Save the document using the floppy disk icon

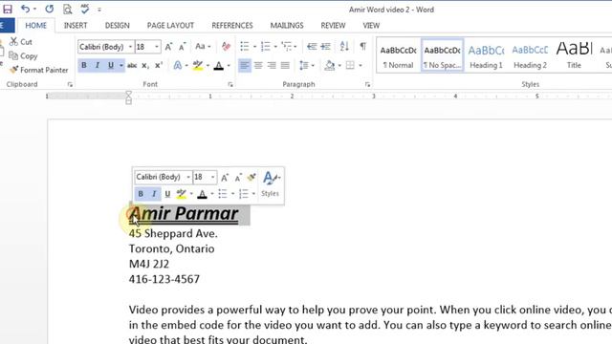(8, 9)
